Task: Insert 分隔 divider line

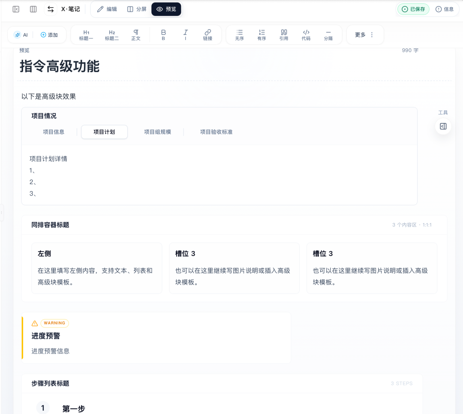Action: click(x=328, y=35)
